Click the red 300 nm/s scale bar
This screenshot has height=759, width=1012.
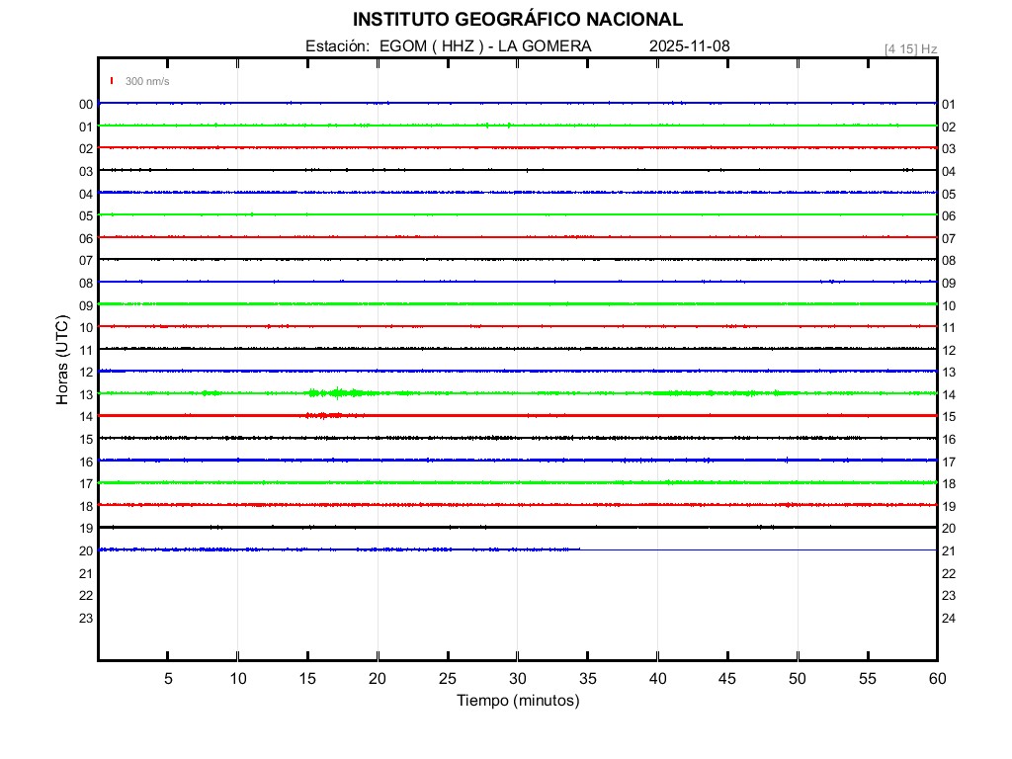[x=112, y=81]
